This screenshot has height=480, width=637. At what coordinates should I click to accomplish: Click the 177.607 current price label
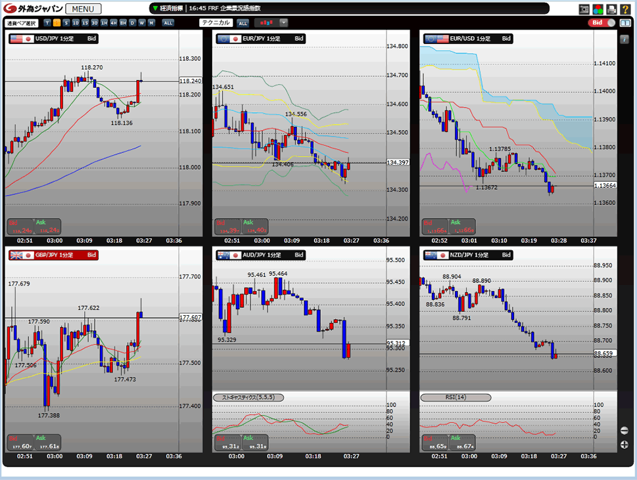pos(191,317)
